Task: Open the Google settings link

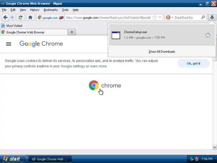Action: pos(73,66)
